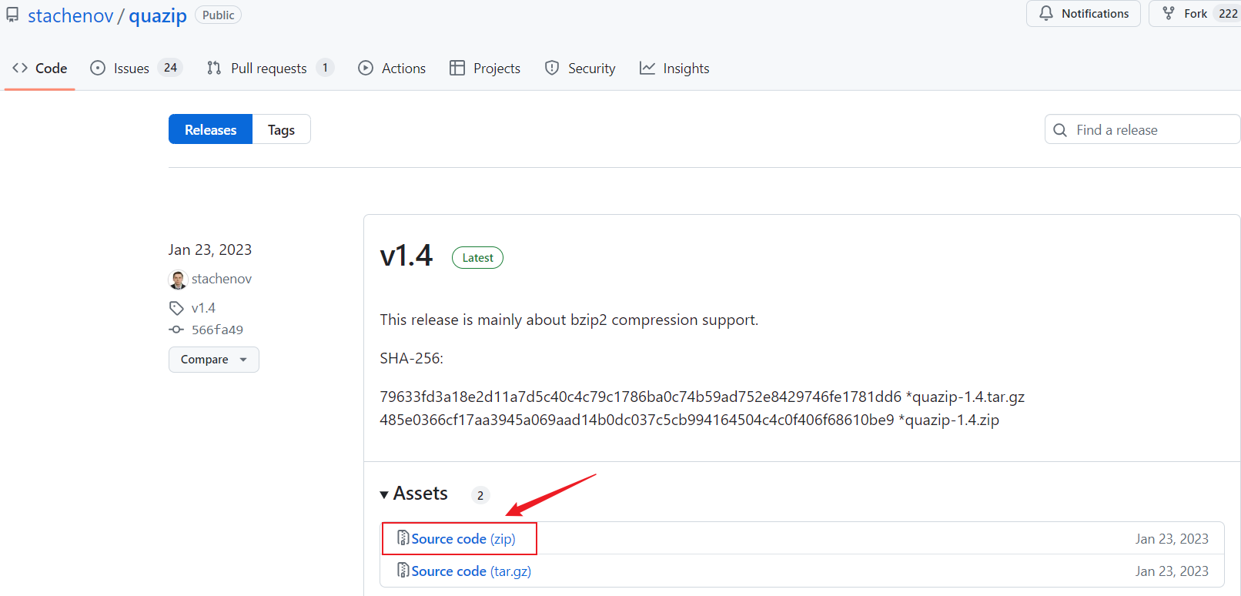This screenshot has width=1241, height=596.
Task: Open the Notifications button
Action: click(x=1083, y=14)
